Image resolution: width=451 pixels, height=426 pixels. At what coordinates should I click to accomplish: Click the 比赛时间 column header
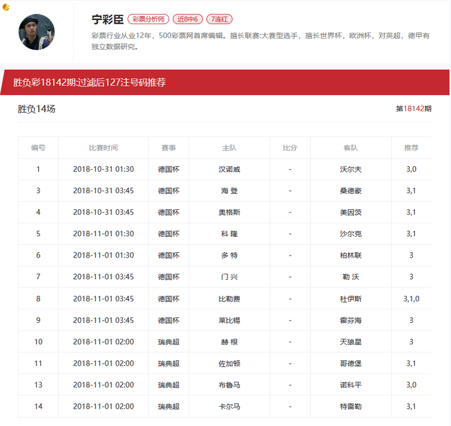point(103,148)
